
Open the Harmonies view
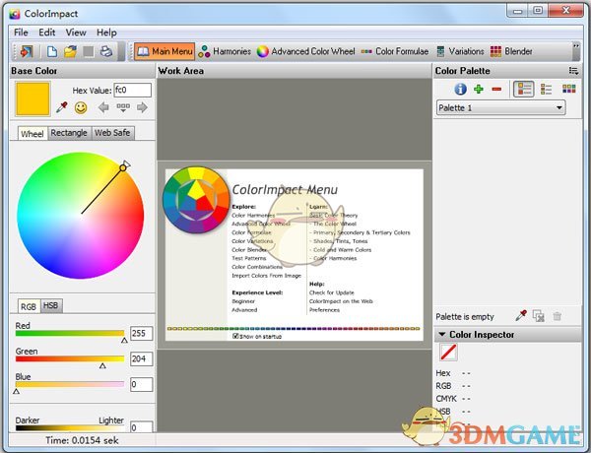click(225, 51)
